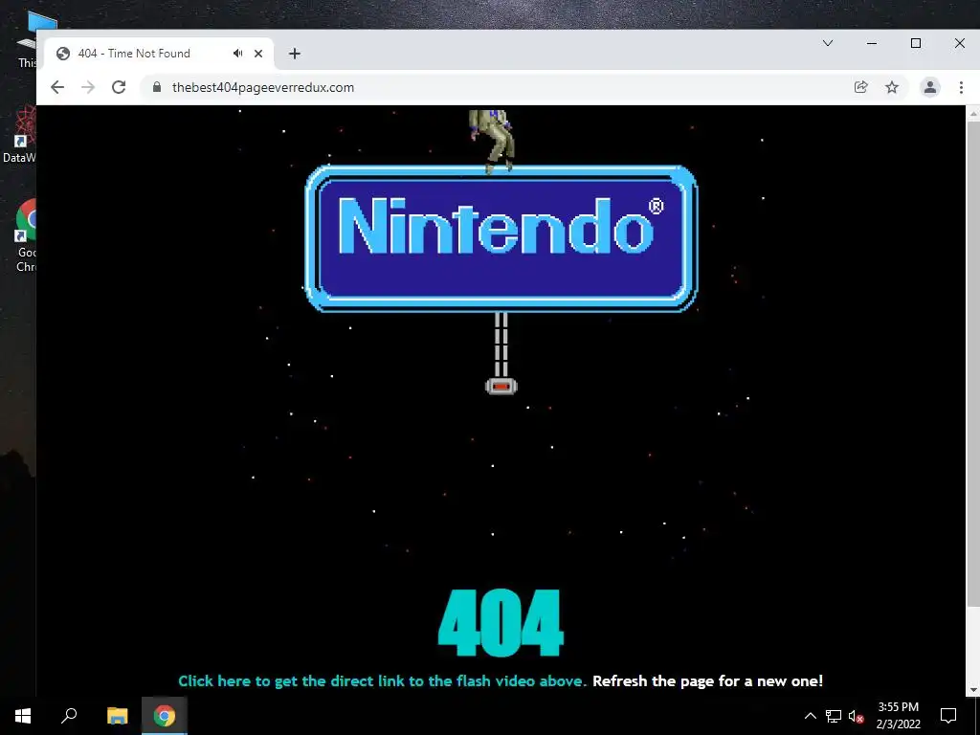Open taskbar search magnifier

pyautogui.click(x=69, y=716)
